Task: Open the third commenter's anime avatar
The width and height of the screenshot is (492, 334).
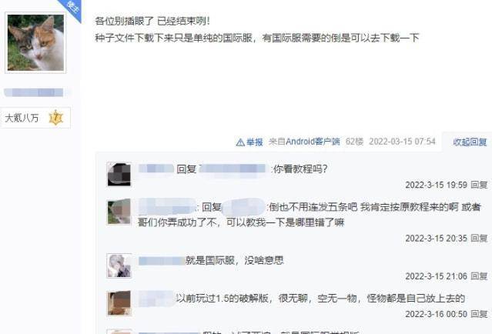Action: tap(119, 266)
